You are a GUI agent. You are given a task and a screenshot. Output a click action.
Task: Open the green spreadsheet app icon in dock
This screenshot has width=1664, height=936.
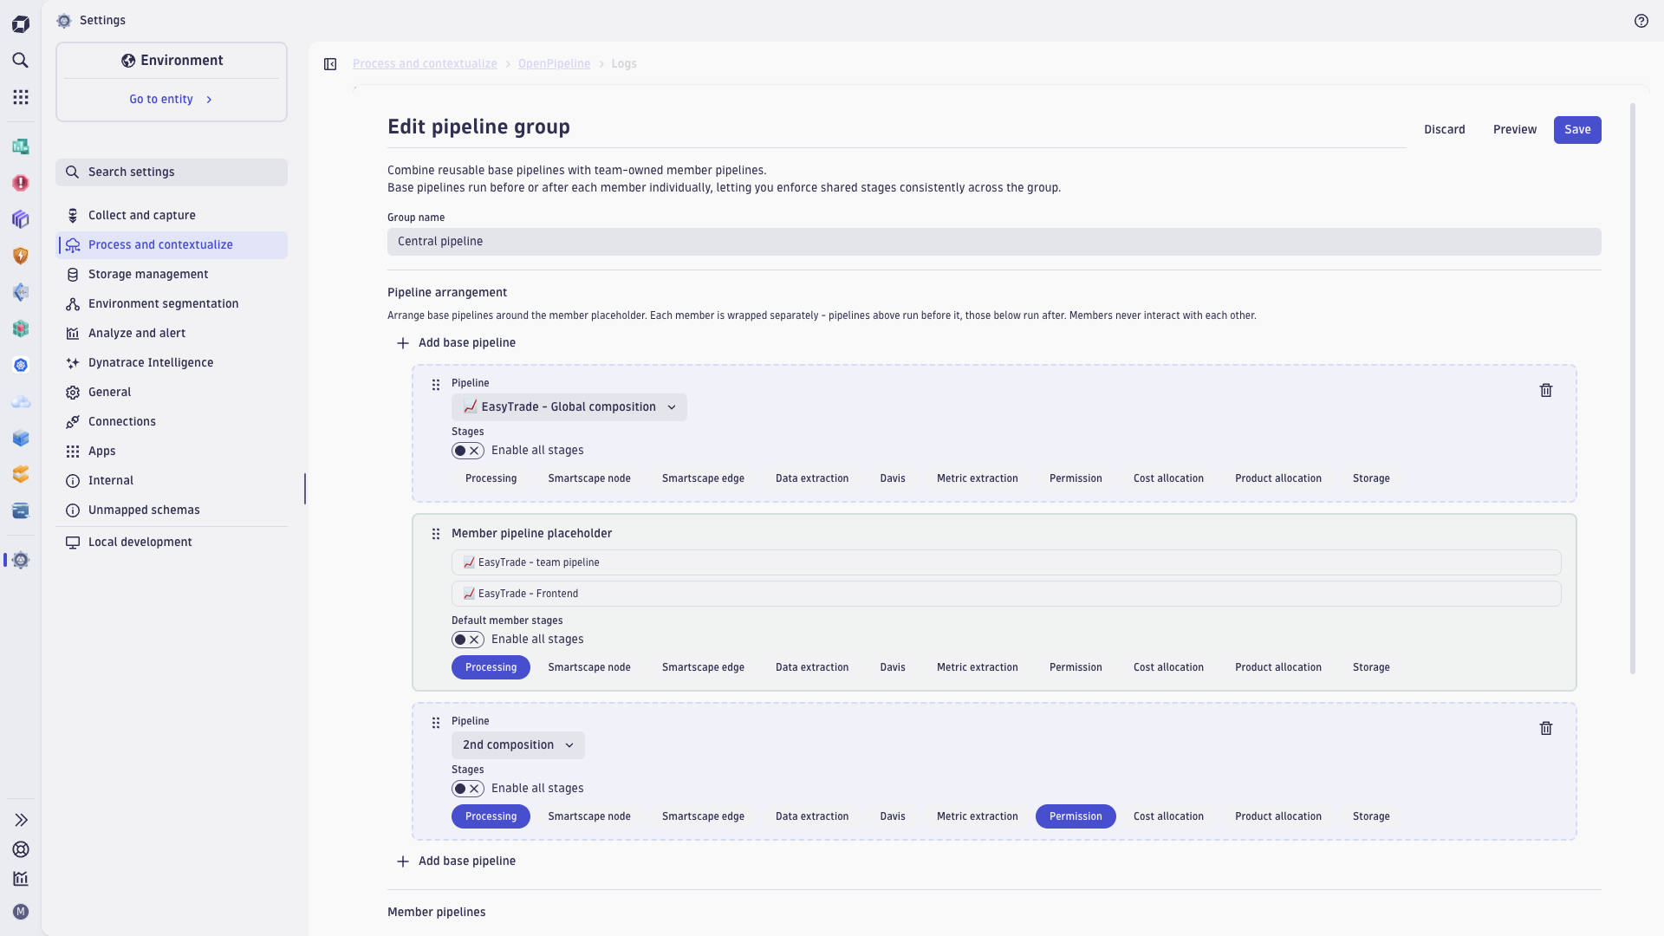click(21, 146)
